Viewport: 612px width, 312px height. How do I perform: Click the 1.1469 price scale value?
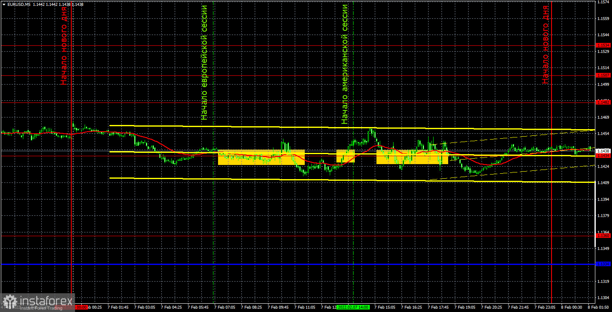pos(603,117)
